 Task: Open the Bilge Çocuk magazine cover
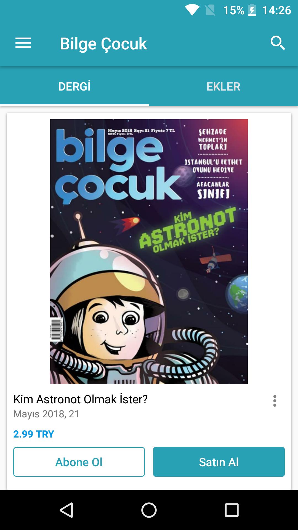pyautogui.click(x=149, y=251)
